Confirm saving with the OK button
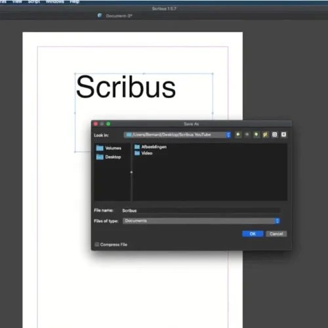 253,234
